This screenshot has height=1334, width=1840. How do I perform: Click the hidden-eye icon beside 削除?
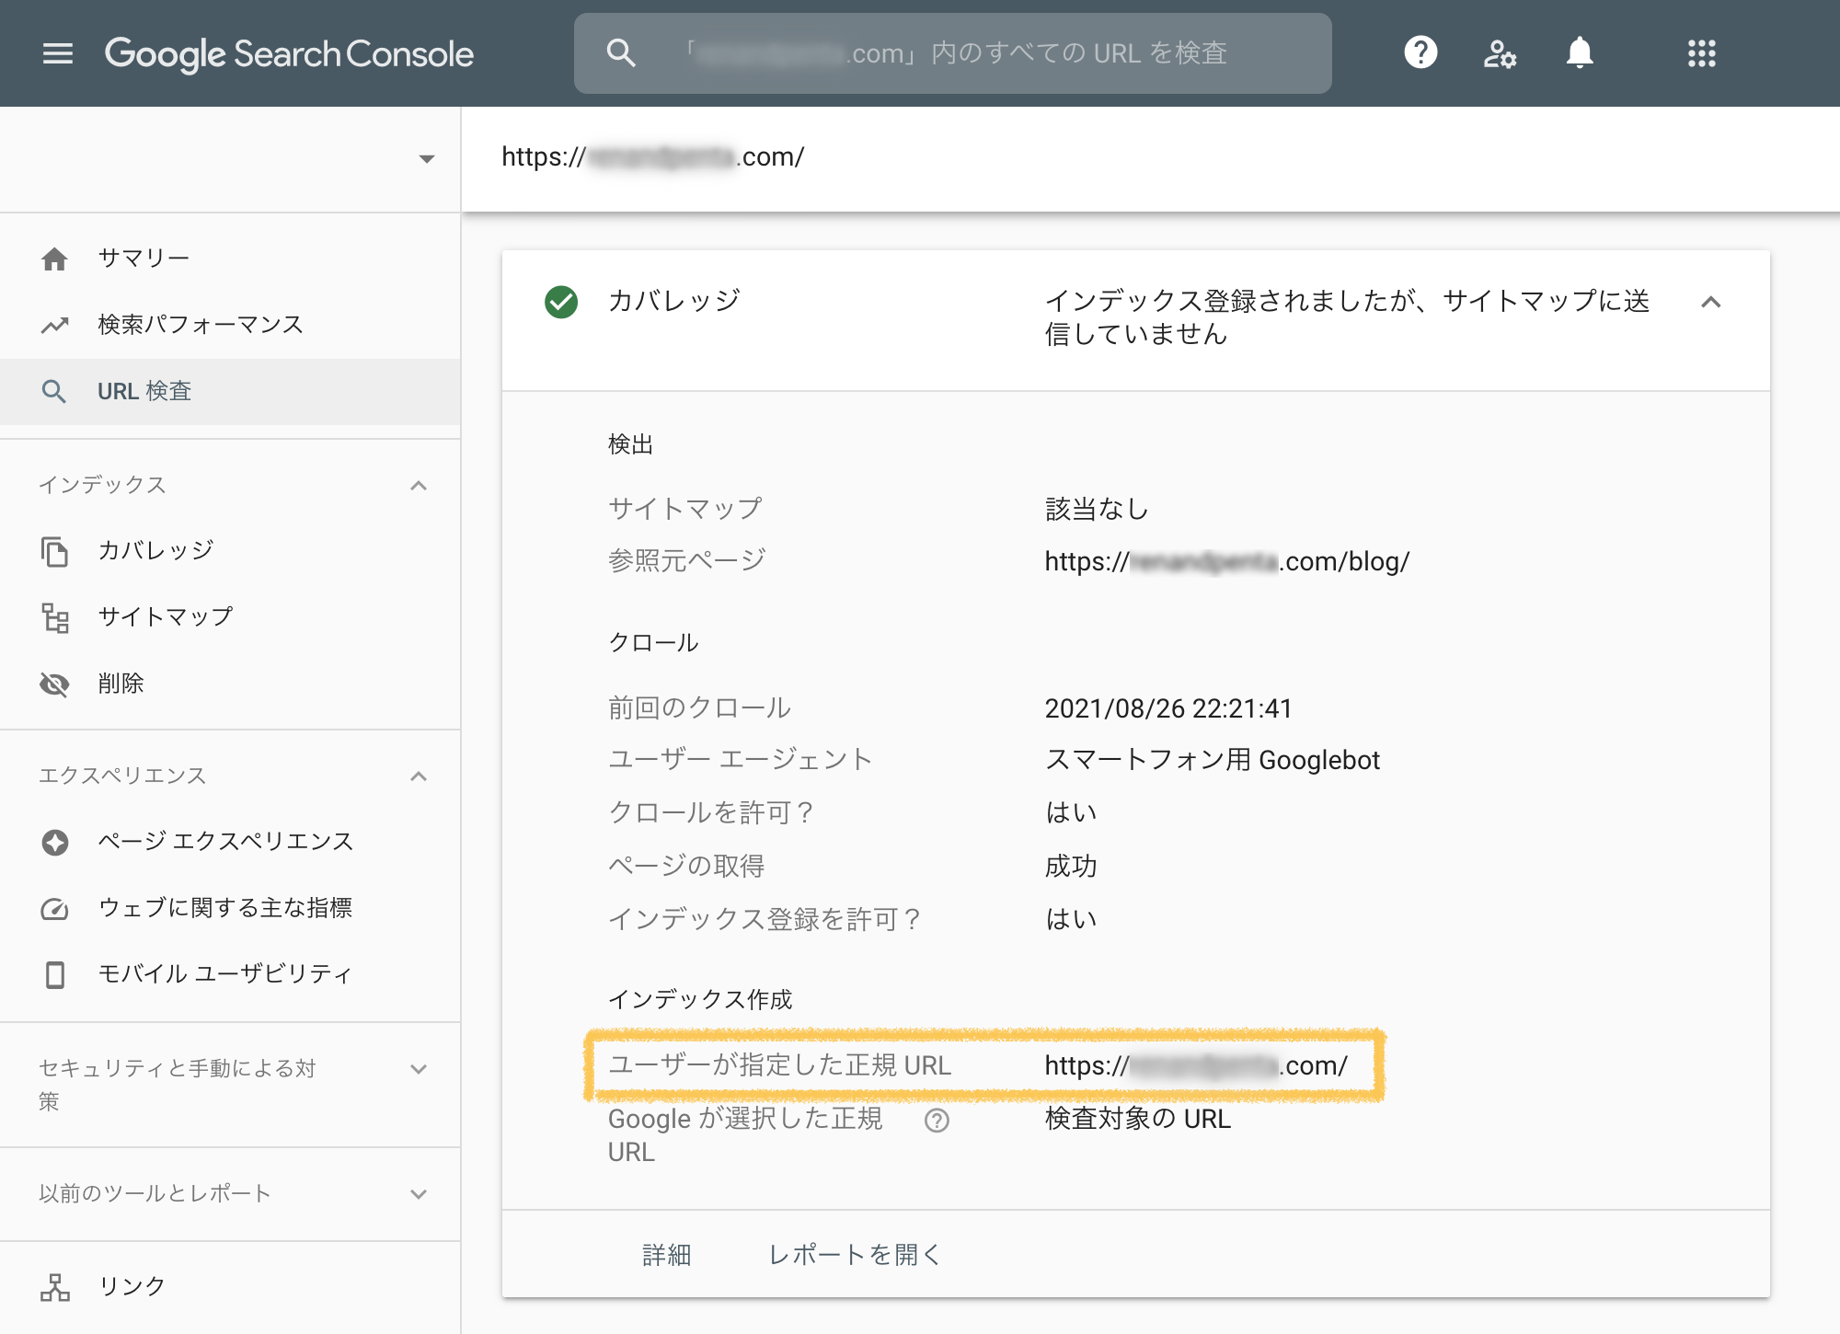coord(54,684)
